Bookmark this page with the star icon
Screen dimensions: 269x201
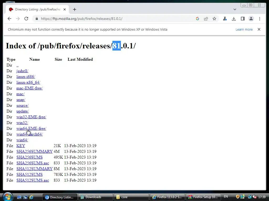[214, 19]
